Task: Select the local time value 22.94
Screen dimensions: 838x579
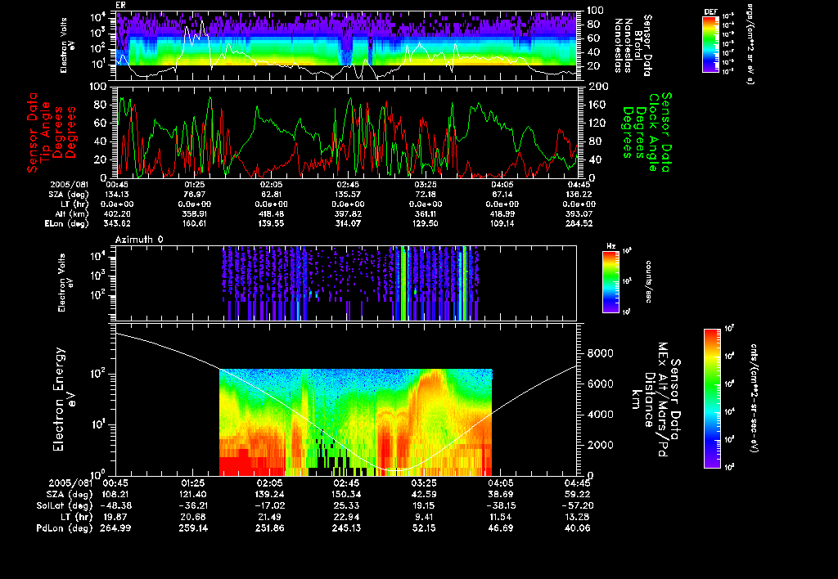Action: click(x=346, y=517)
